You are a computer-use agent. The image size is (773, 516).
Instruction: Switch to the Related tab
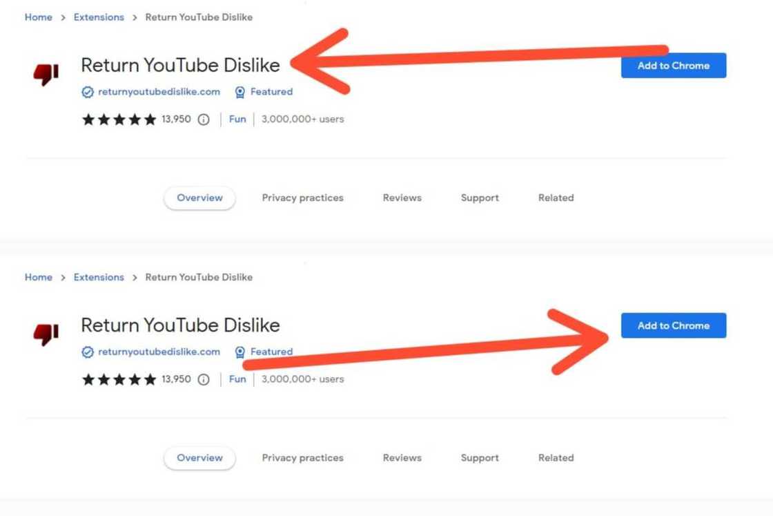pos(555,198)
